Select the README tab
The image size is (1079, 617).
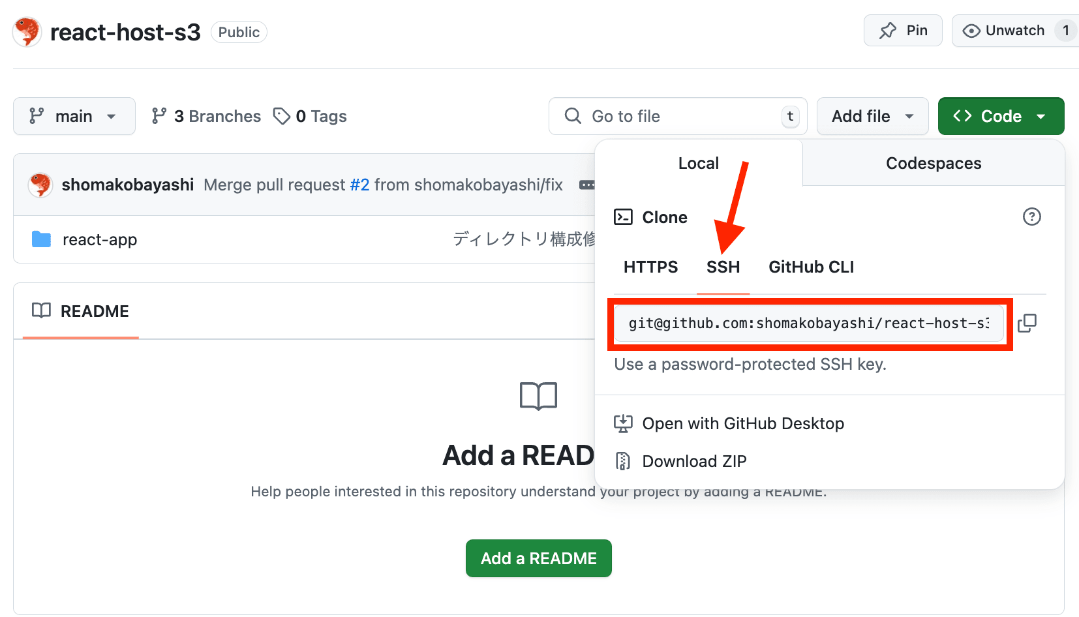pos(81,311)
